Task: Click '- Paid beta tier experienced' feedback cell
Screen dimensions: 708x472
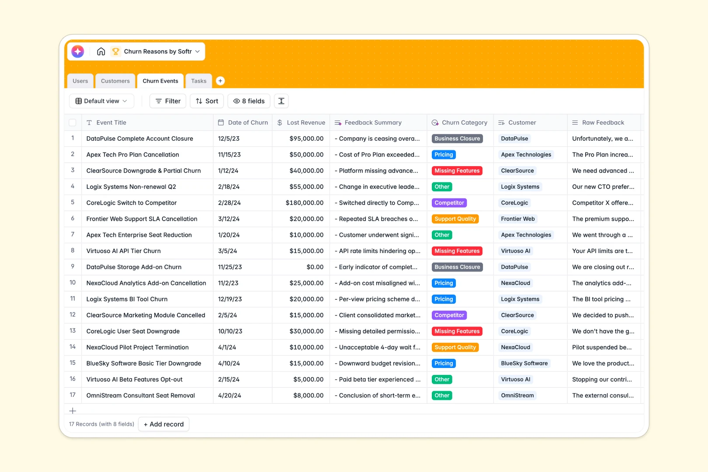Action: (378, 379)
